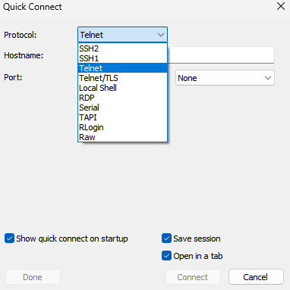This screenshot has width=290, height=290.
Task: Pick Serial in the protocol list
Action: (x=122, y=108)
